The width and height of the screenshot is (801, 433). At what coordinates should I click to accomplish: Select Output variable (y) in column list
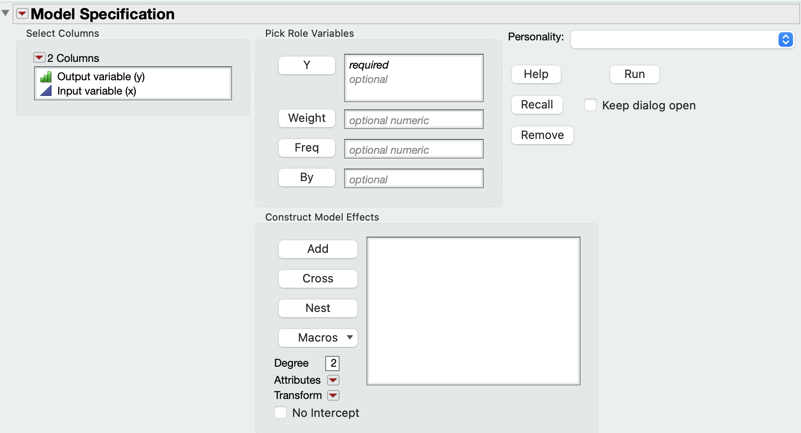tap(101, 77)
